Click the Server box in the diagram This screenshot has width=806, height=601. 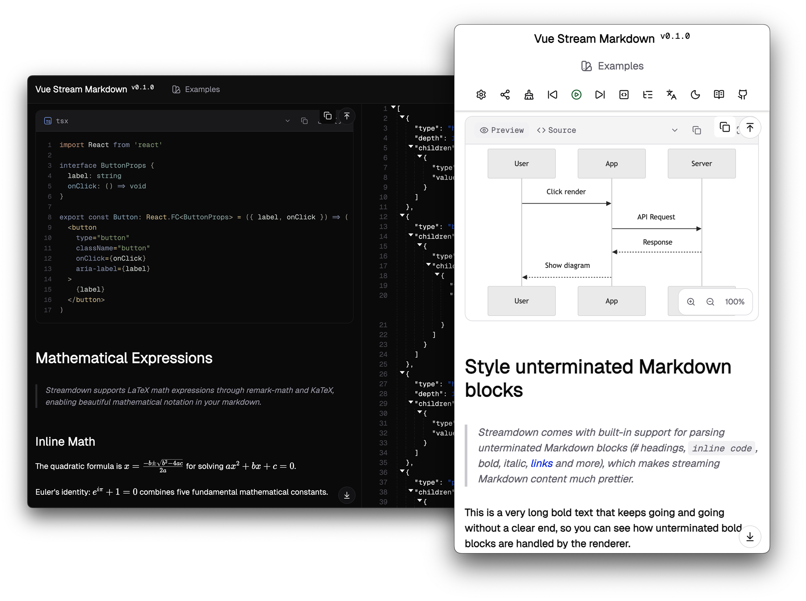click(x=702, y=164)
